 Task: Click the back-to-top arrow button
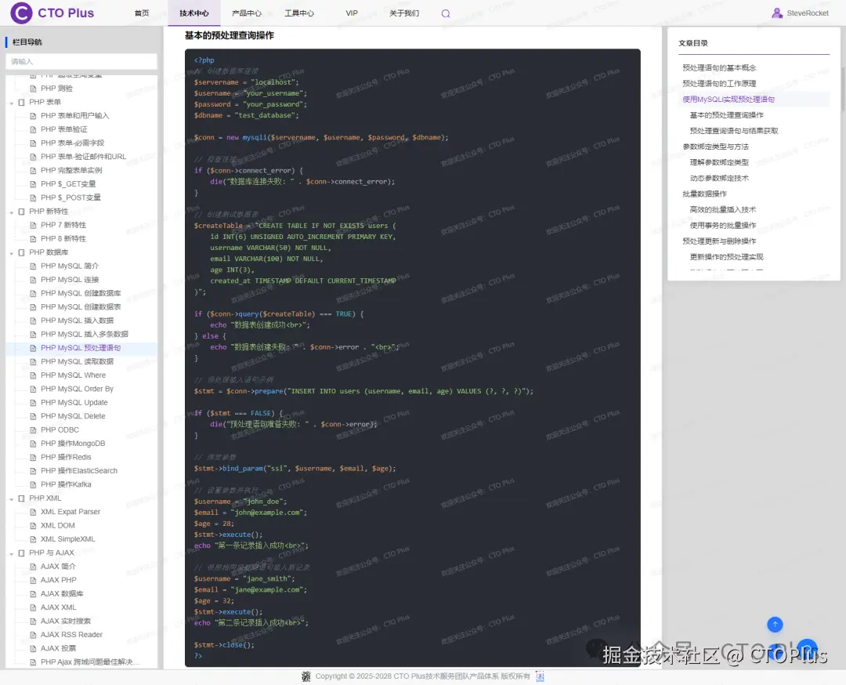point(775,625)
